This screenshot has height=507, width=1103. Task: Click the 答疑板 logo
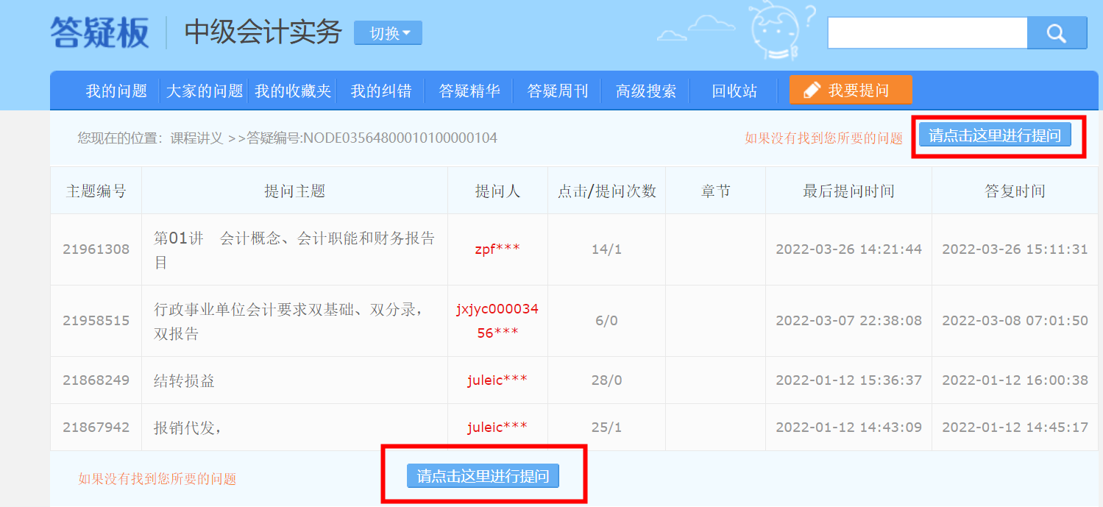click(98, 30)
